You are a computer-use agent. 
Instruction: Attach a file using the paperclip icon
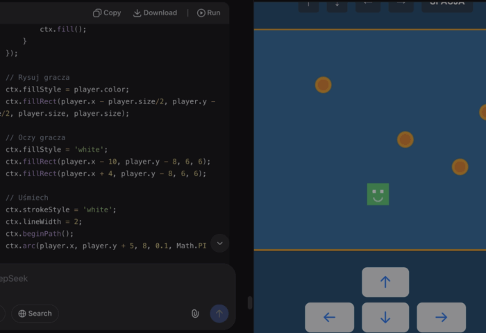pos(195,314)
